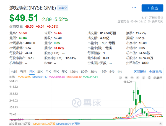This screenshot has height=126, width=166.
Task: Click the $49.51 current price
Action: 24,18
